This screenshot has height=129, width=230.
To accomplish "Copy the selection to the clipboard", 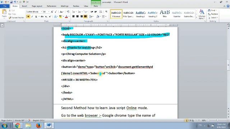I will [12, 14].
